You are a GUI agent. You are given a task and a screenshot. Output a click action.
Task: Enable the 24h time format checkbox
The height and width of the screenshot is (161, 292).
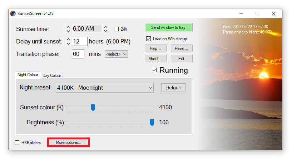[116, 29]
